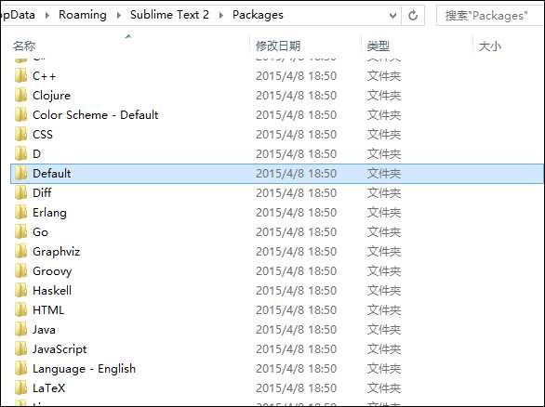The image size is (545, 407).
Task: Refresh the Packages folder view
Action: tap(413, 15)
